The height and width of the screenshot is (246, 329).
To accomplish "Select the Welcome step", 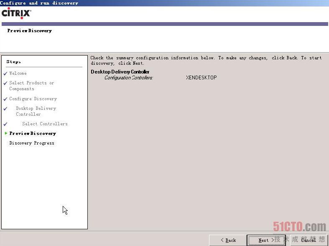I will coord(18,74).
